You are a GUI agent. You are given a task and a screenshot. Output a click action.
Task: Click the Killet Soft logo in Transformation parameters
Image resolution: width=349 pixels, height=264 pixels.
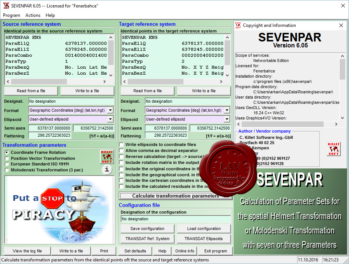(107, 156)
